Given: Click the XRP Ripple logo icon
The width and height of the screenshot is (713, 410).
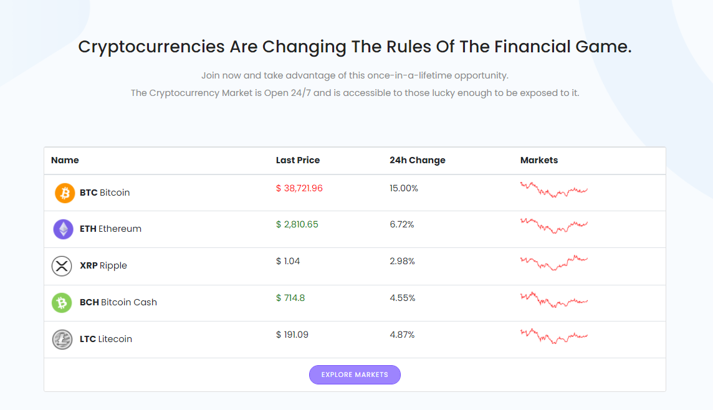Looking at the screenshot, I should [62, 266].
